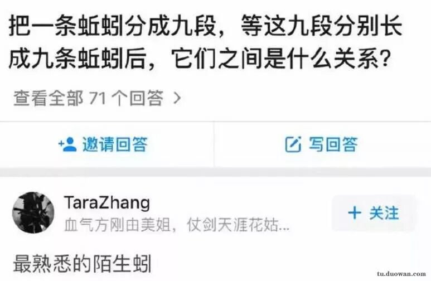This screenshot has width=431, height=281.
Task: Expand the truncated bio ellipsis
Action: click(284, 227)
